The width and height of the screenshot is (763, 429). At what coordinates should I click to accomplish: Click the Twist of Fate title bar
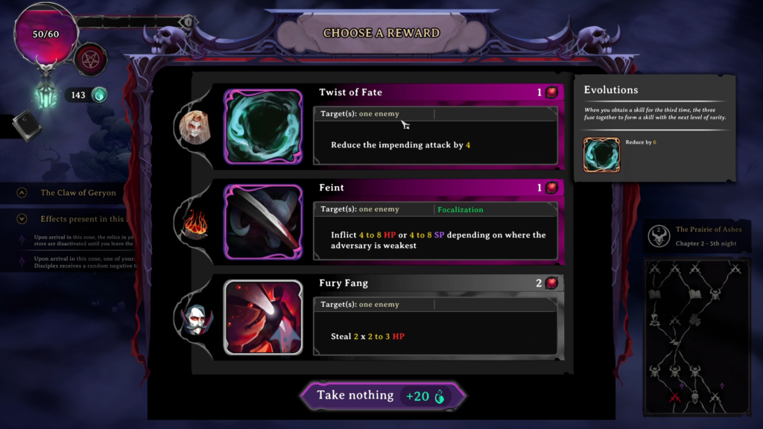click(438, 92)
